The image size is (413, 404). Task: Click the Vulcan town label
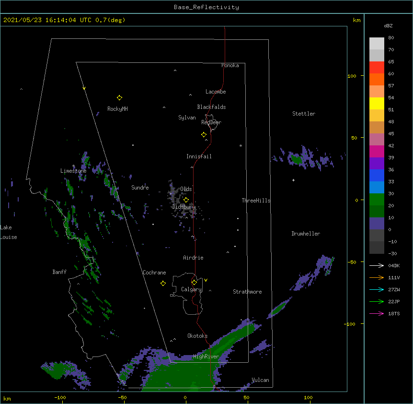pyautogui.click(x=260, y=380)
